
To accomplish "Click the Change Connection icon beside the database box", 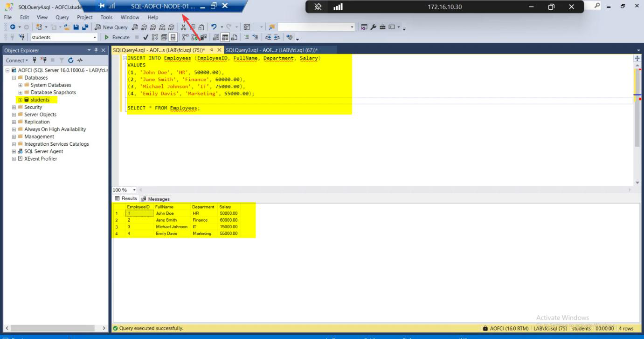I will [x=21, y=37].
